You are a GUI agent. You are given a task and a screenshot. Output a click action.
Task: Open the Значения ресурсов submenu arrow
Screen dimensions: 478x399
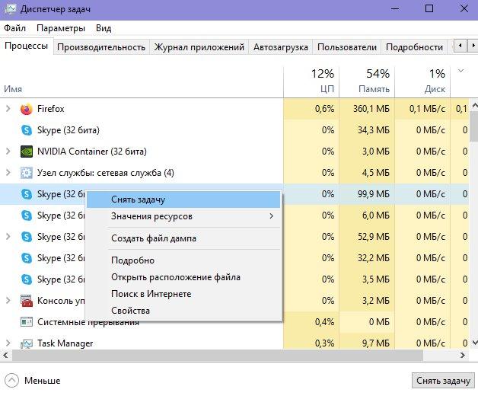(271, 216)
